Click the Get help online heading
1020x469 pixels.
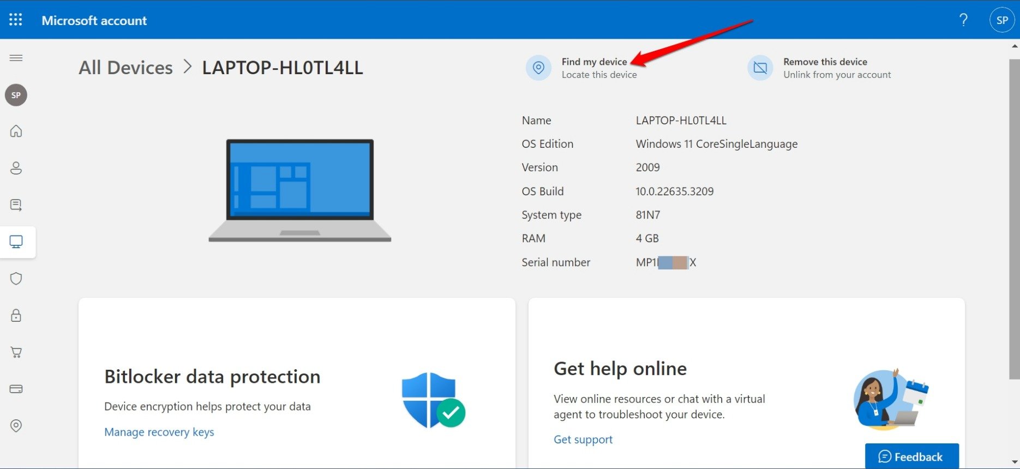click(620, 369)
